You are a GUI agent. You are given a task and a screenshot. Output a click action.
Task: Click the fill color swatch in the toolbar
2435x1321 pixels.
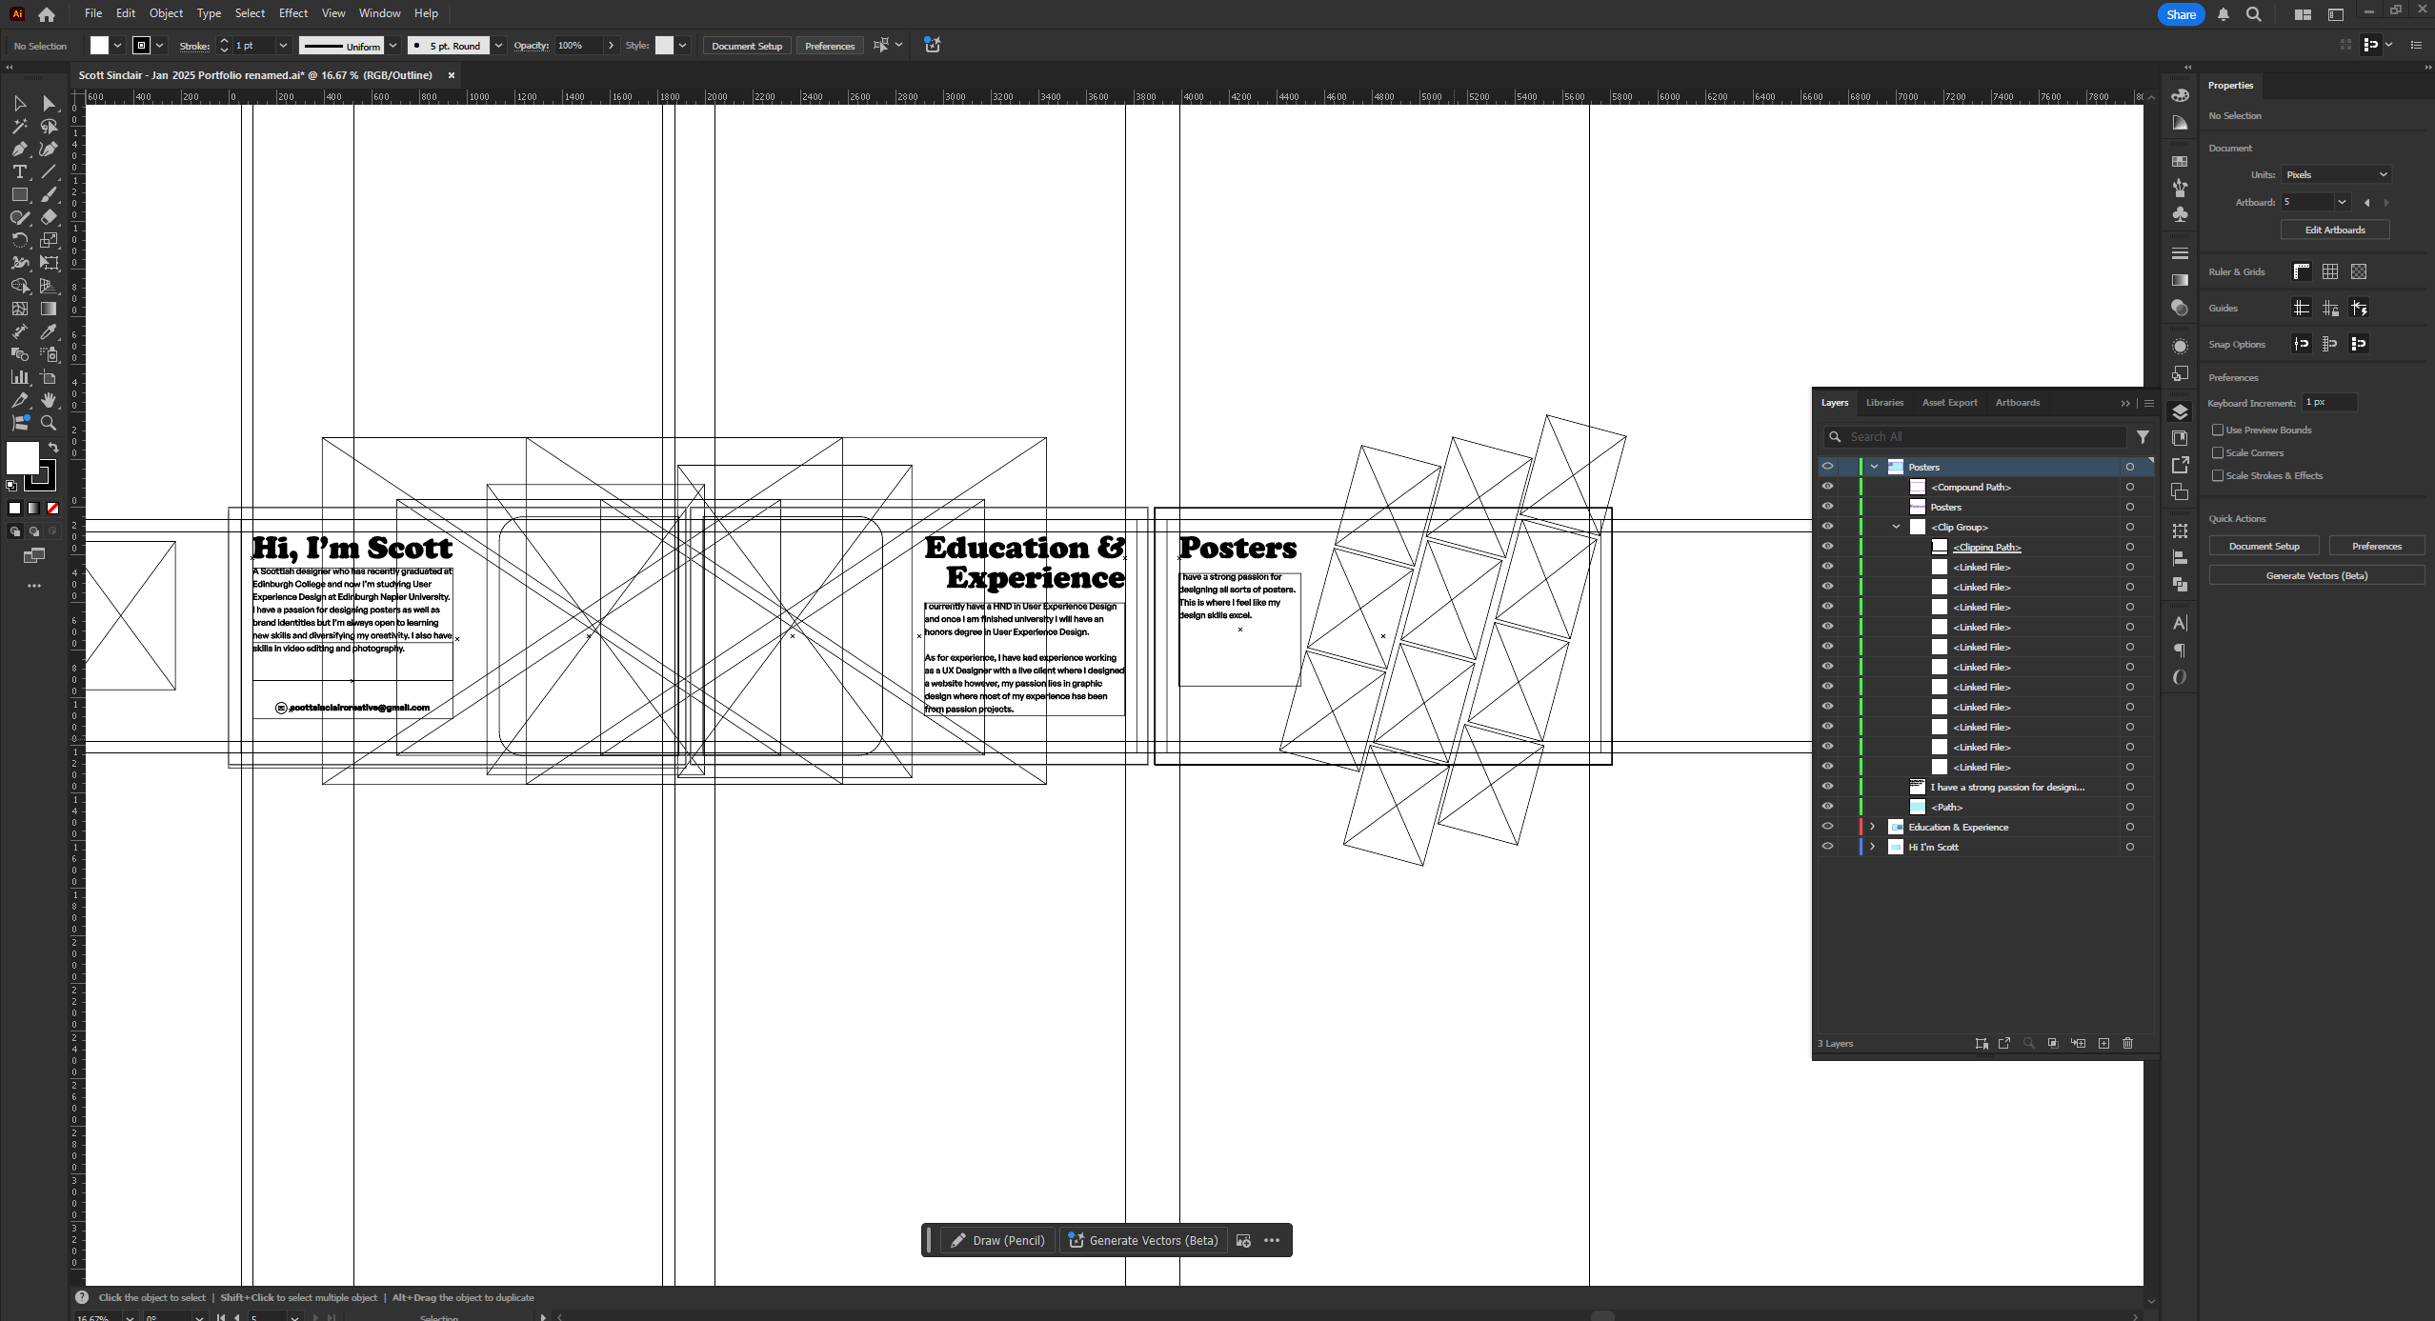pyautogui.click(x=98, y=45)
